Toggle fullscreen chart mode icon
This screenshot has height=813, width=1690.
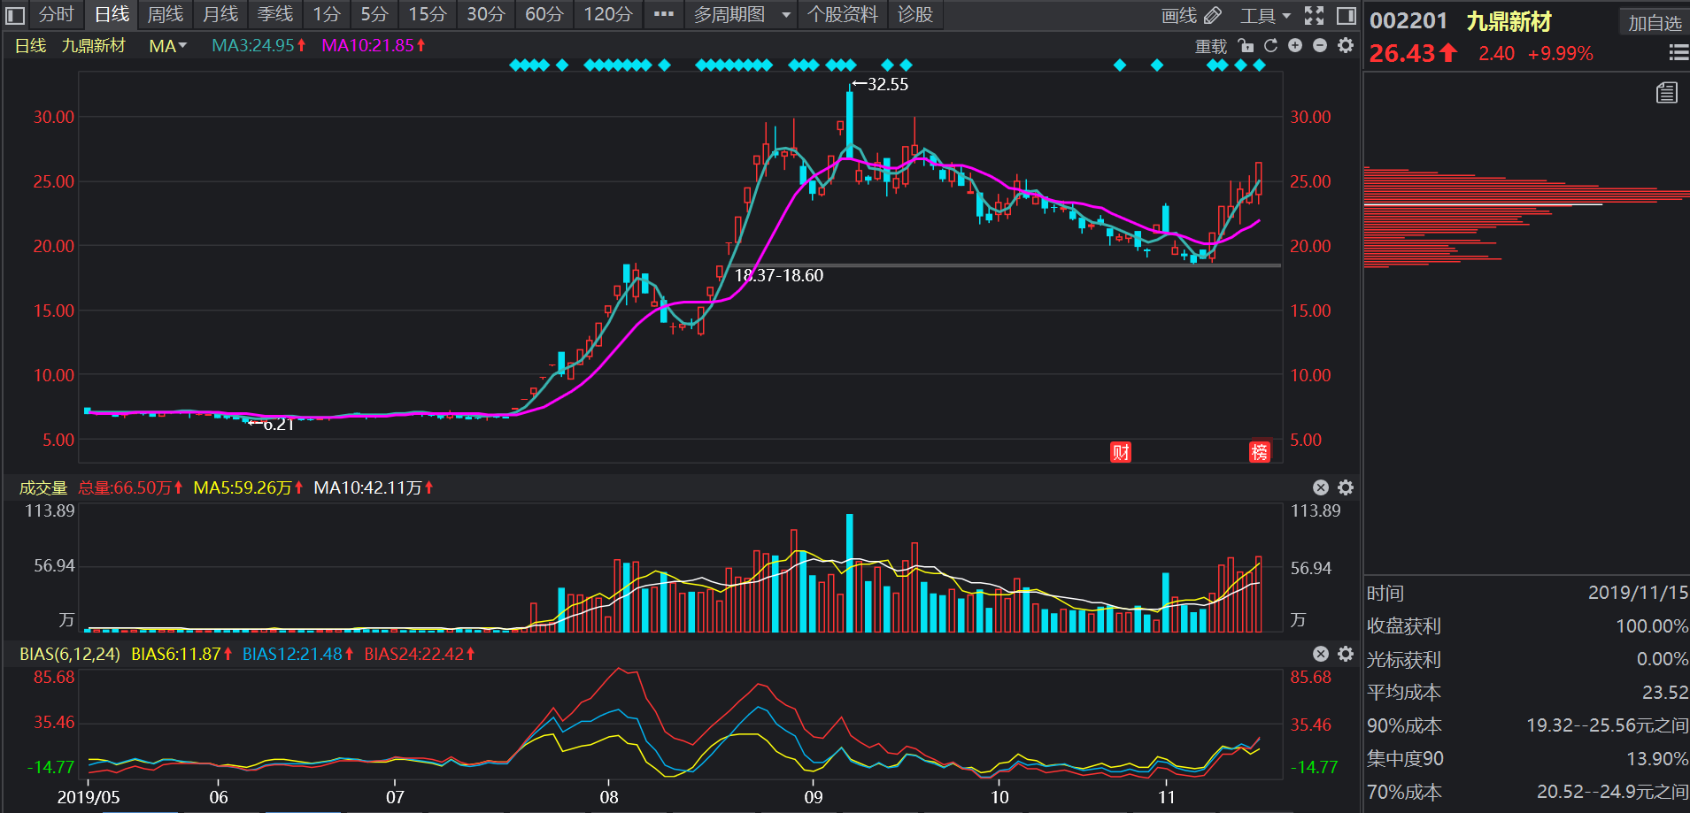click(x=1315, y=15)
